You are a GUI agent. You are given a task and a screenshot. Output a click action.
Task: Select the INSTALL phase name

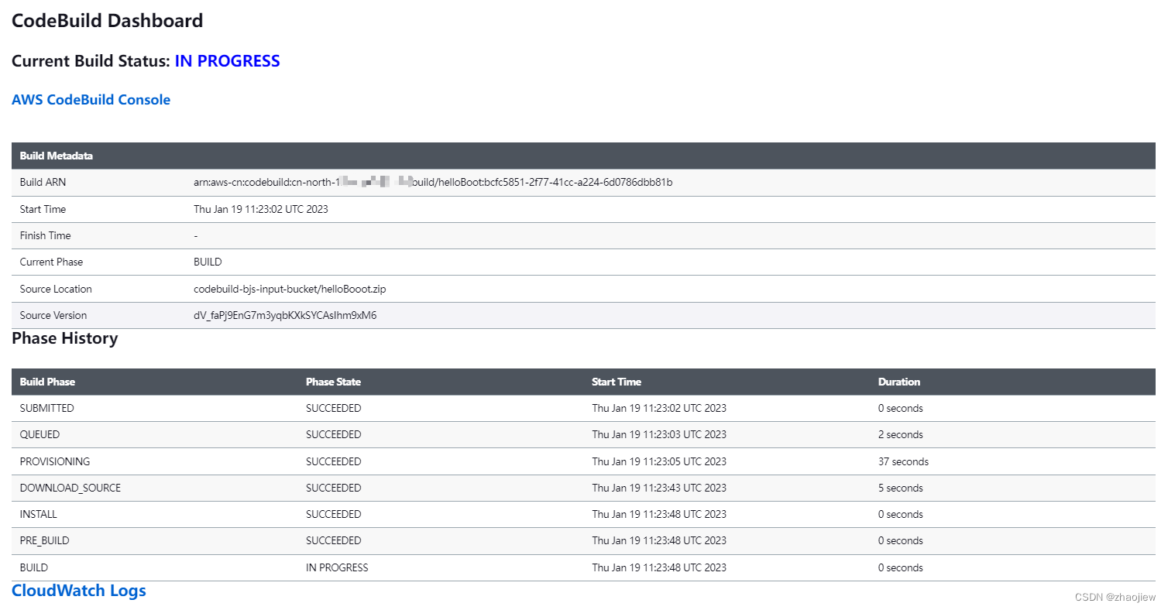pos(39,514)
